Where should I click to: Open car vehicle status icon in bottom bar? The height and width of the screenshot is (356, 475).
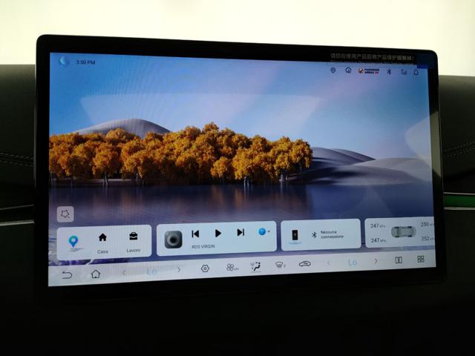[304, 263]
